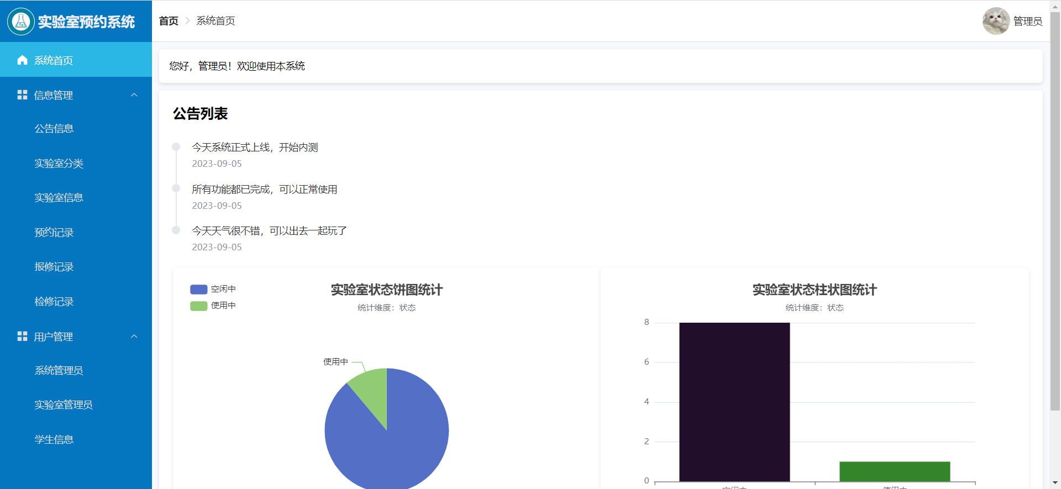
Task: Collapse the 信息管理 submenu arrow
Action: coord(134,95)
